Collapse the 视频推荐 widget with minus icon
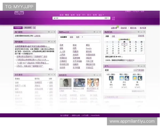 [97, 75]
